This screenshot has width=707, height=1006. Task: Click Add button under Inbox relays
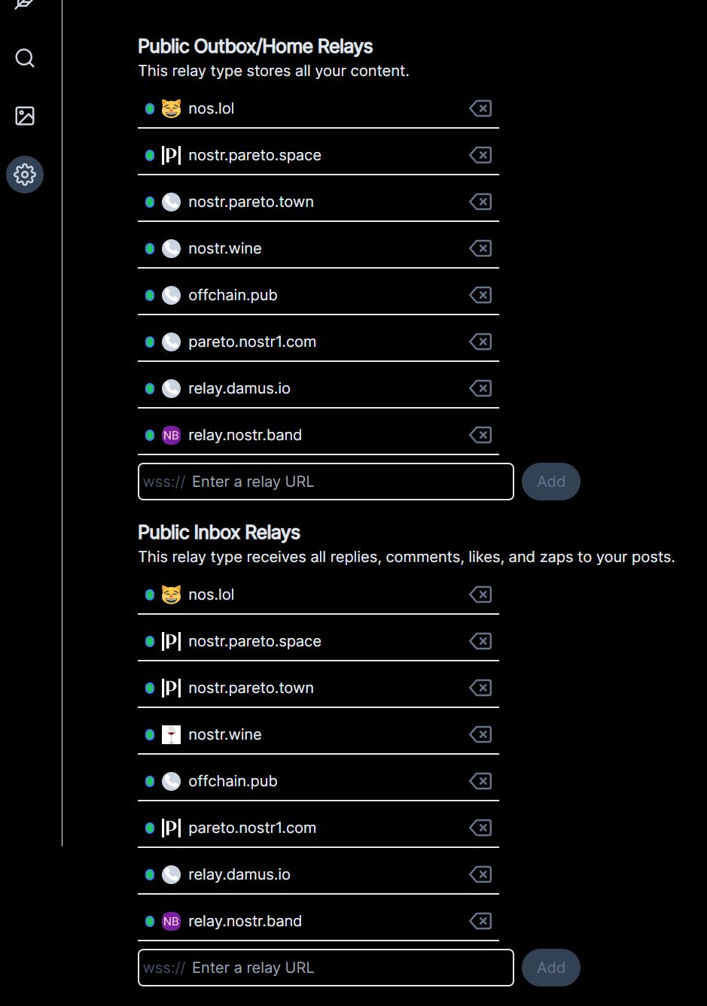[551, 968]
